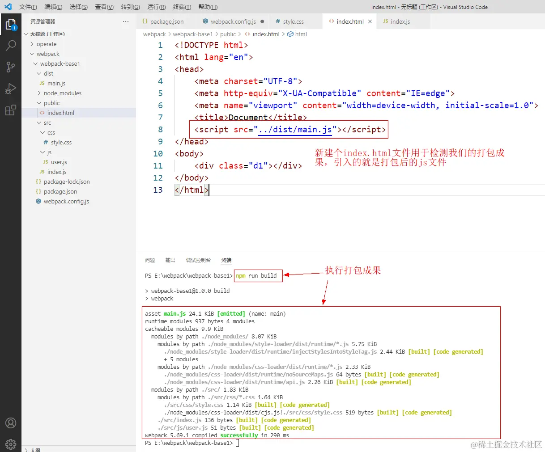Open the 编辑(E) menu

click(53, 7)
